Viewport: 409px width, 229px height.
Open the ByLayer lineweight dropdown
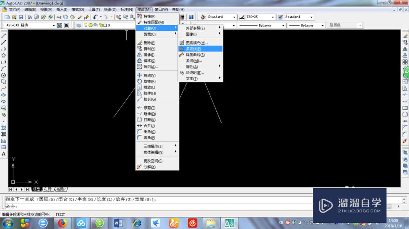[x=322, y=25]
